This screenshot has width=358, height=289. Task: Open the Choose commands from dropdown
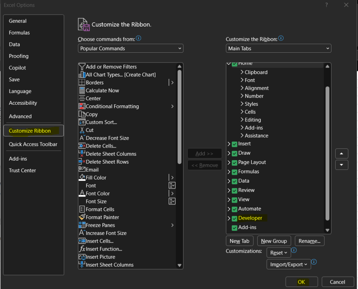(130, 49)
